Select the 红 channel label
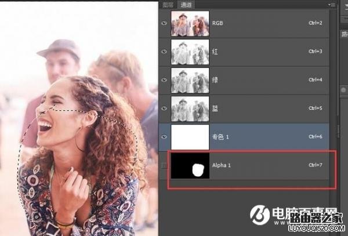This screenshot has width=348, height=236. click(215, 52)
